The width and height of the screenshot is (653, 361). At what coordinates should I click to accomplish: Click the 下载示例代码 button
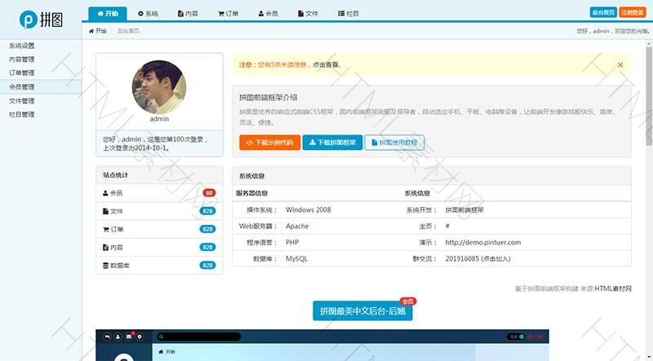click(269, 143)
